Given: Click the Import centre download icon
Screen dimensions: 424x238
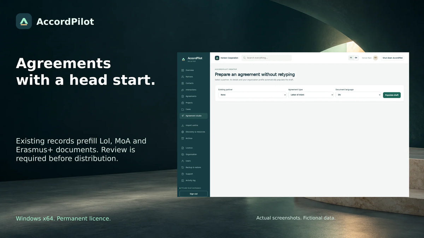Looking at the screenshot, I should click(x=182, y=126).
